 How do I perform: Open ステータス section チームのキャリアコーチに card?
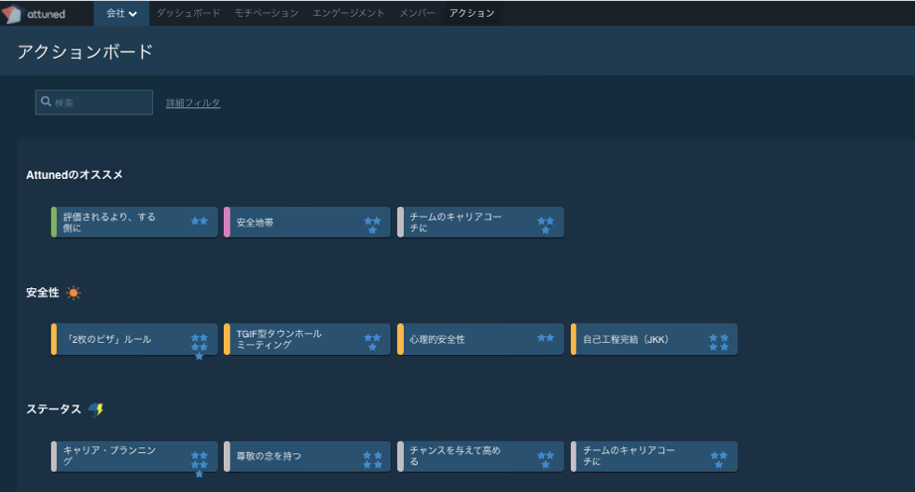coord(654,456)
